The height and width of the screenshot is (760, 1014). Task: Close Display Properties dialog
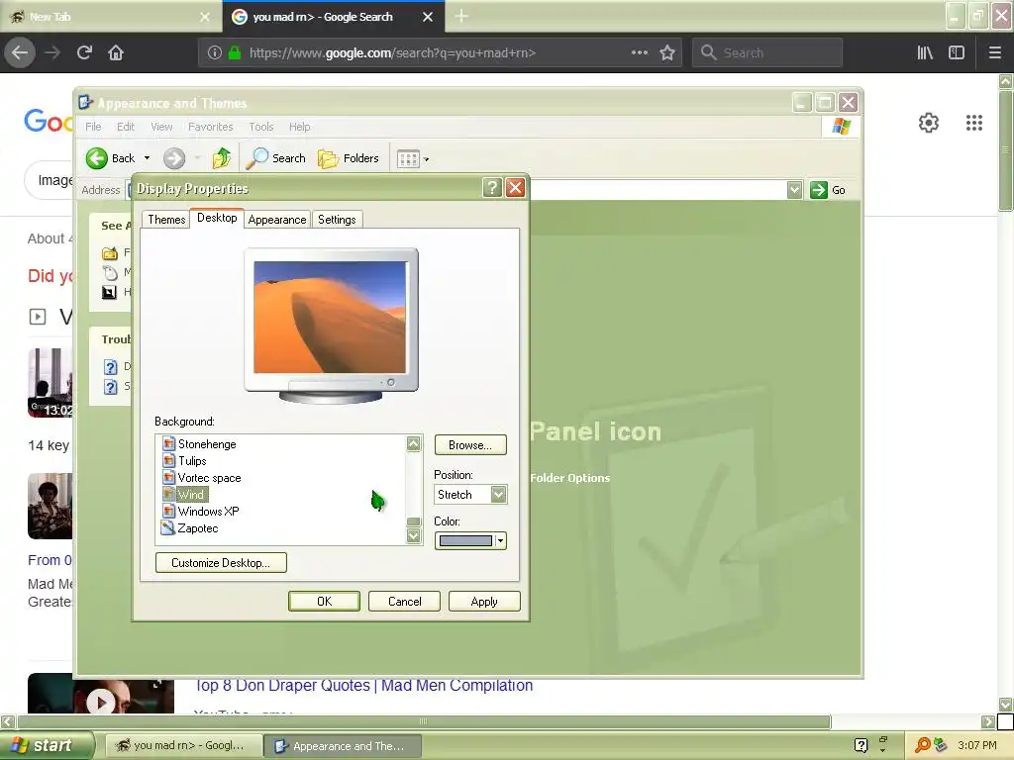(x=515, y=188)
